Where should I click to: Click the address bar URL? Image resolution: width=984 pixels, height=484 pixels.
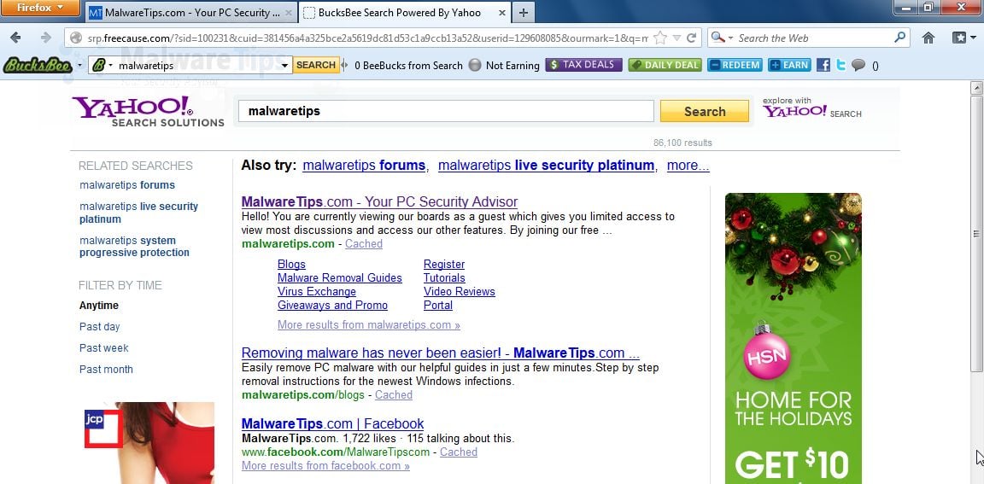click(x=367, y=38)
